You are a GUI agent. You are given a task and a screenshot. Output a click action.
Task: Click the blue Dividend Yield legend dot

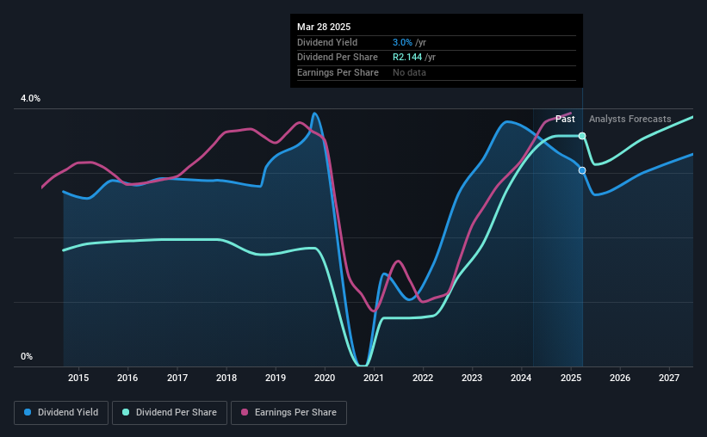(28, 412)
